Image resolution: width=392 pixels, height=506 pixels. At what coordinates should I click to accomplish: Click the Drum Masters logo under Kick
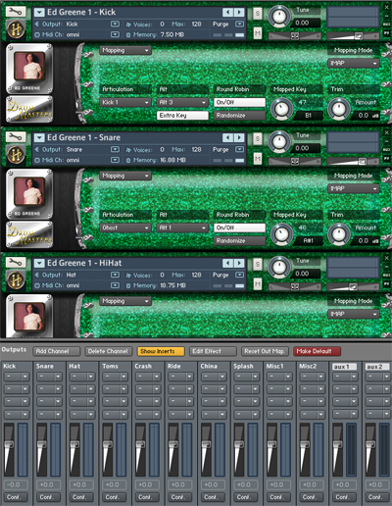tap(29, 110)
